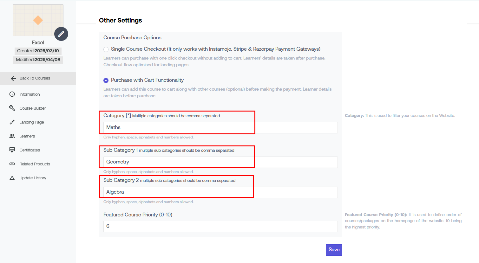Viewport: 479px width, 263px height.
Task: Click the back arrow icon in sidebar
Action: point(13,79)
